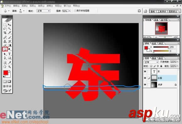Select the Crop tool
The width and height of the screenshot is (182, 124).
click(x=5, y=33)
